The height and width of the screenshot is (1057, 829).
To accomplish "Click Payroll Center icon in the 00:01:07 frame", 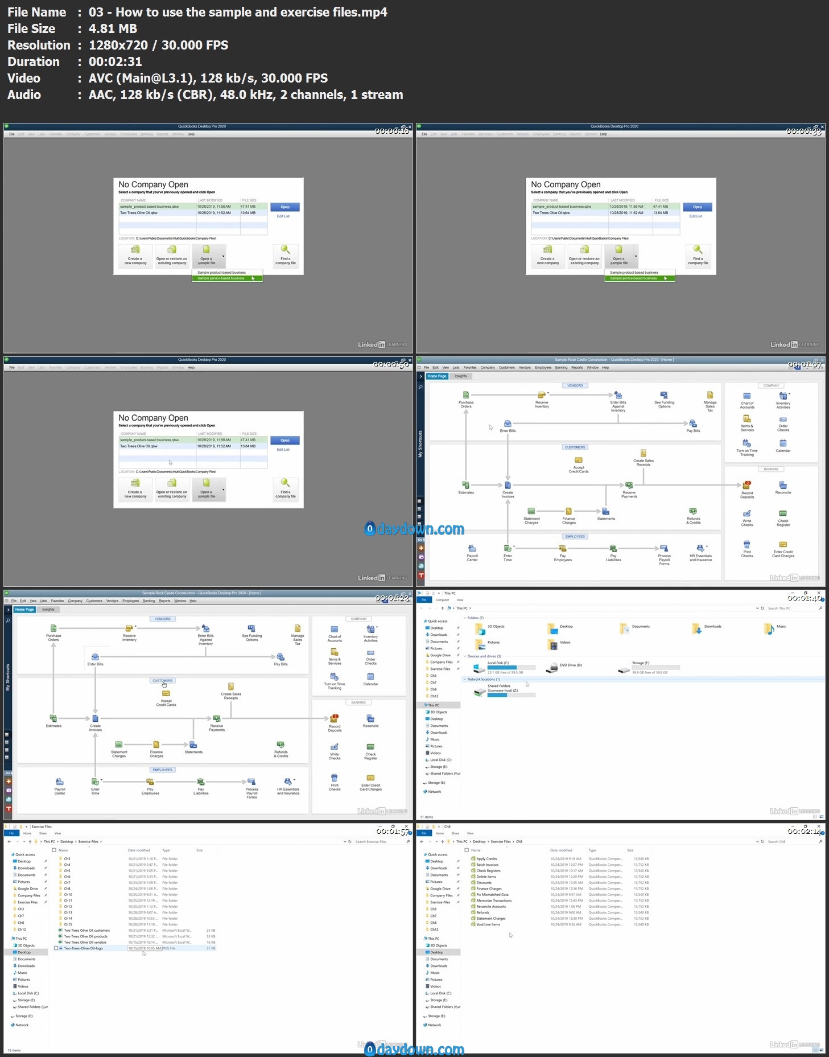I will pyautogui.click(x=472, y=548).
